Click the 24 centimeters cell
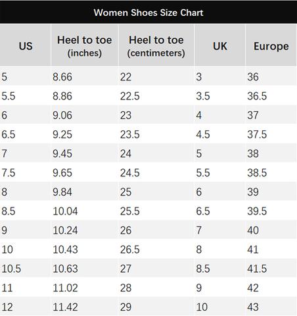297x316 pixels. pyautogui.click(x=156, y=153)
